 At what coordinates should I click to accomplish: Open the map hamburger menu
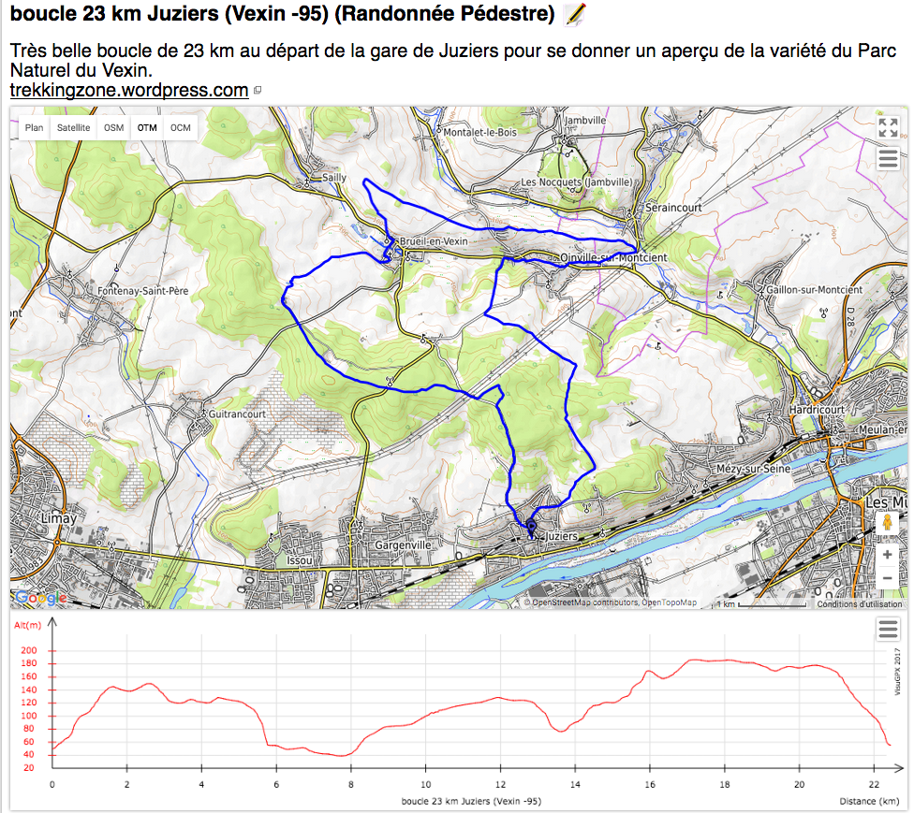(888, 159)
